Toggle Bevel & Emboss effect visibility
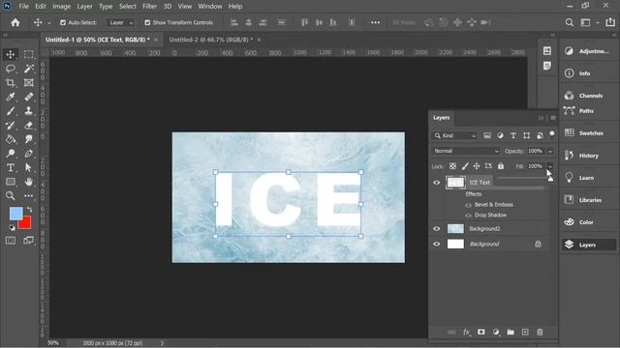The height and width of the screenshot is (348, 620). point(468,205)
